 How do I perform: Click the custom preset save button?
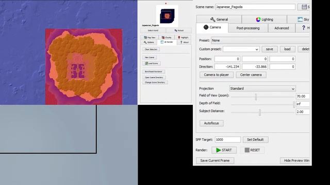point(269,49)
